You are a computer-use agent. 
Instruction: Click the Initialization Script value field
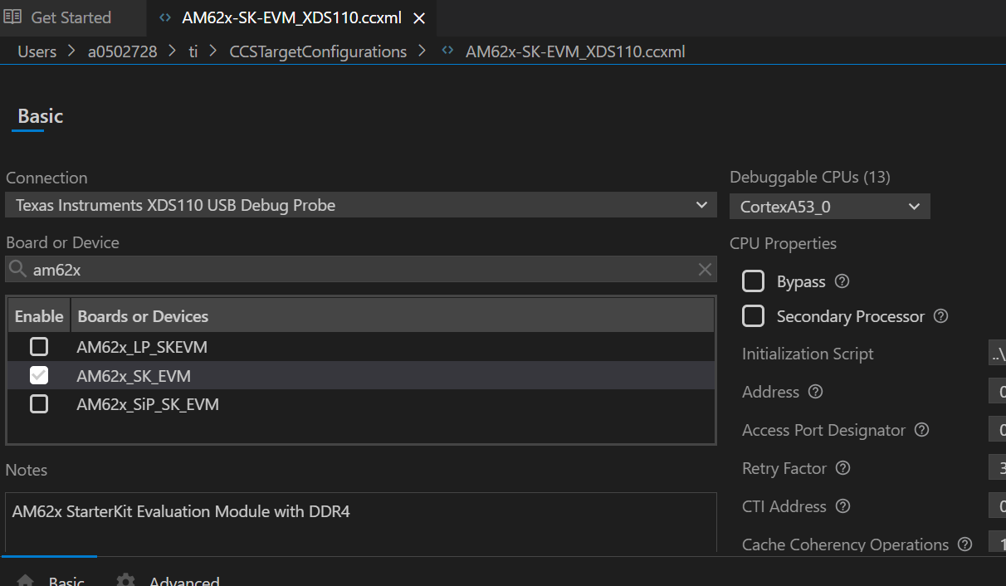(x=997, y=353)
